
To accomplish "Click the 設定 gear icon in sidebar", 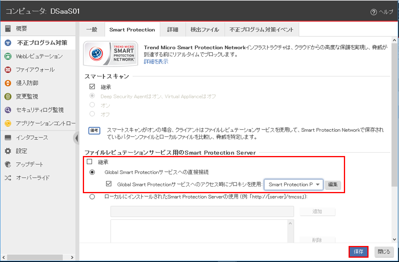I will pyautogui.click(x=8, y=151).
